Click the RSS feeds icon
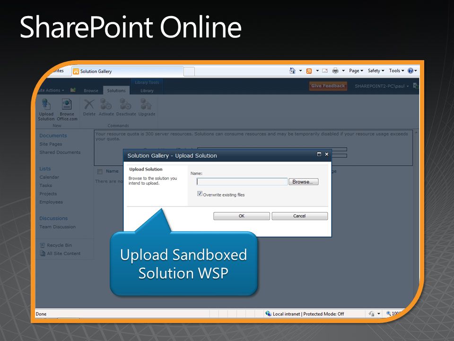Screen dimensions: 454x341 (309, 71)
